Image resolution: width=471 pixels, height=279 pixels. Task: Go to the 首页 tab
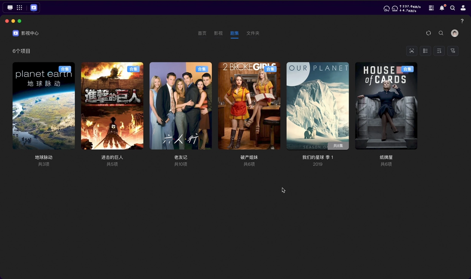[202, 33]
